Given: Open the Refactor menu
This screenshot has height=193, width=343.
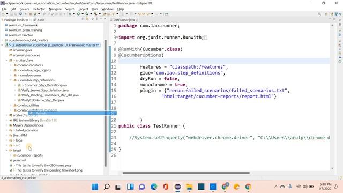Looking at the screenshot, I should click(39, 9).
